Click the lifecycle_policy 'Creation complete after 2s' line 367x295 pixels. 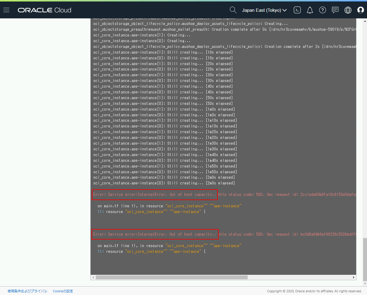225,47
